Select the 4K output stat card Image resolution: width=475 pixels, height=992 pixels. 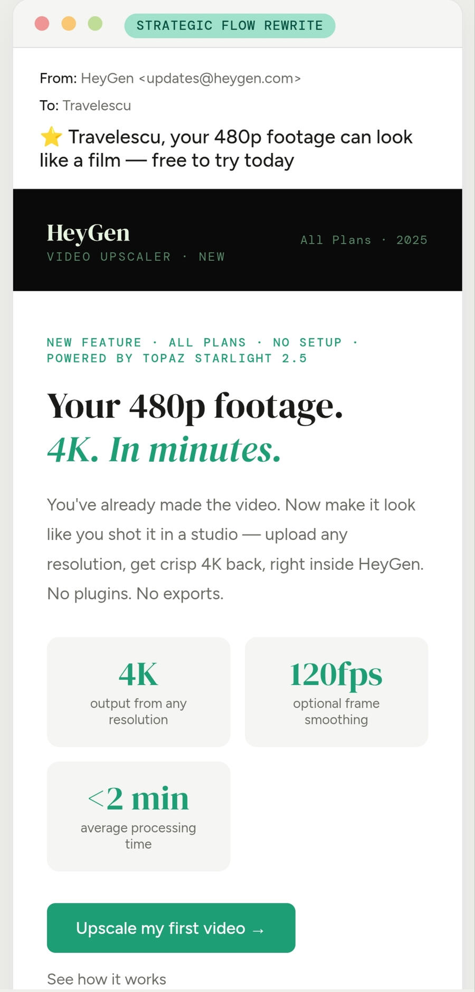[x=138, y=692]
